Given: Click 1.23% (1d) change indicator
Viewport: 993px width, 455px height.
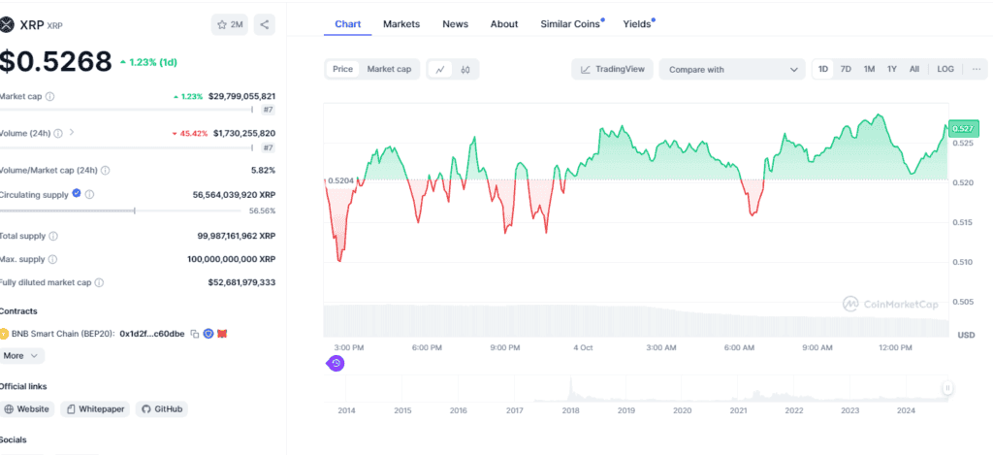Looking at the screenshot, I should pyautogui.click(x=148, y=62).
